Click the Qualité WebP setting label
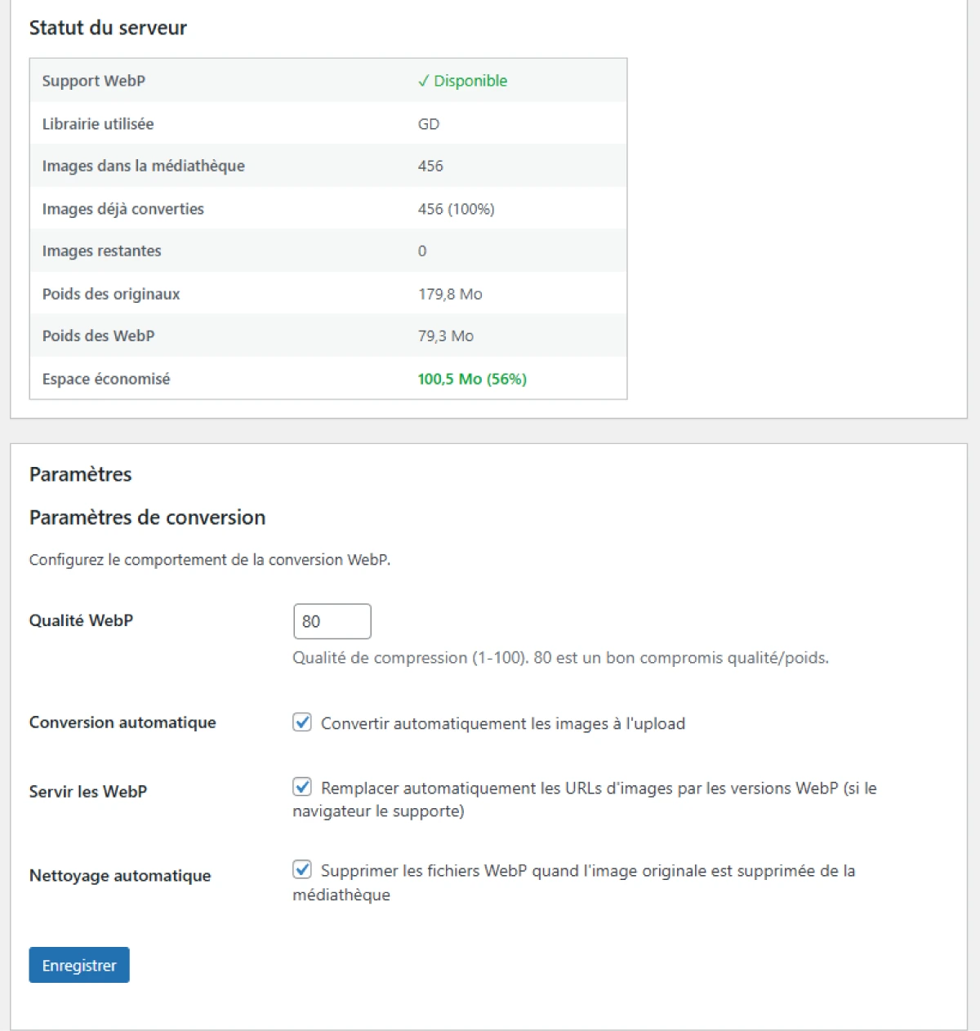 (81, 620)
